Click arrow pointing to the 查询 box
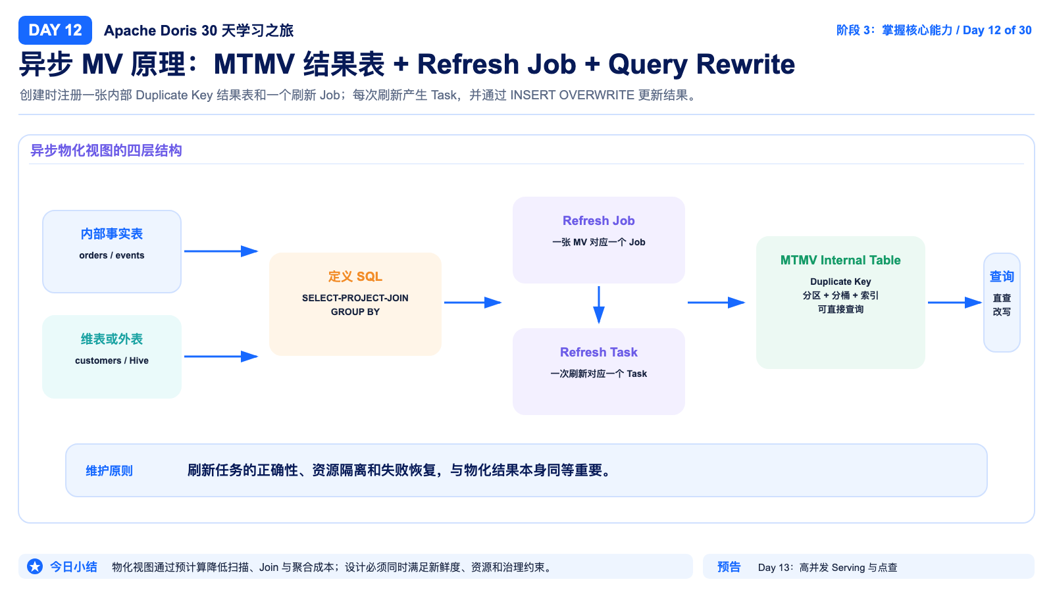Viewport: 1053px width, 592px height. 955,303
